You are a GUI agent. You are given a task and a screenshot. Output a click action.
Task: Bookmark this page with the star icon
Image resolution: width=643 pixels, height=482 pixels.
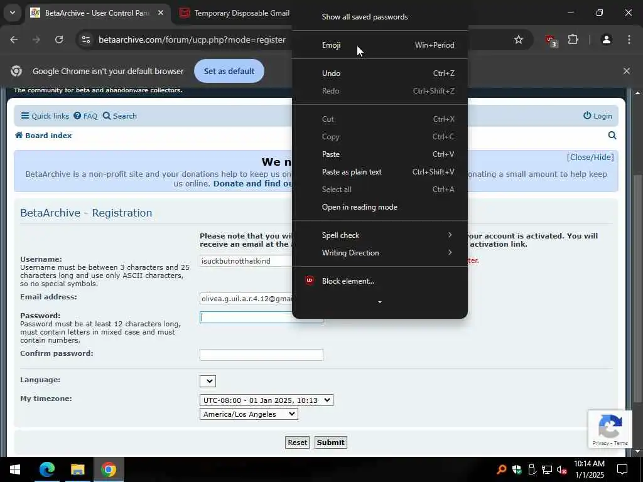518,40
